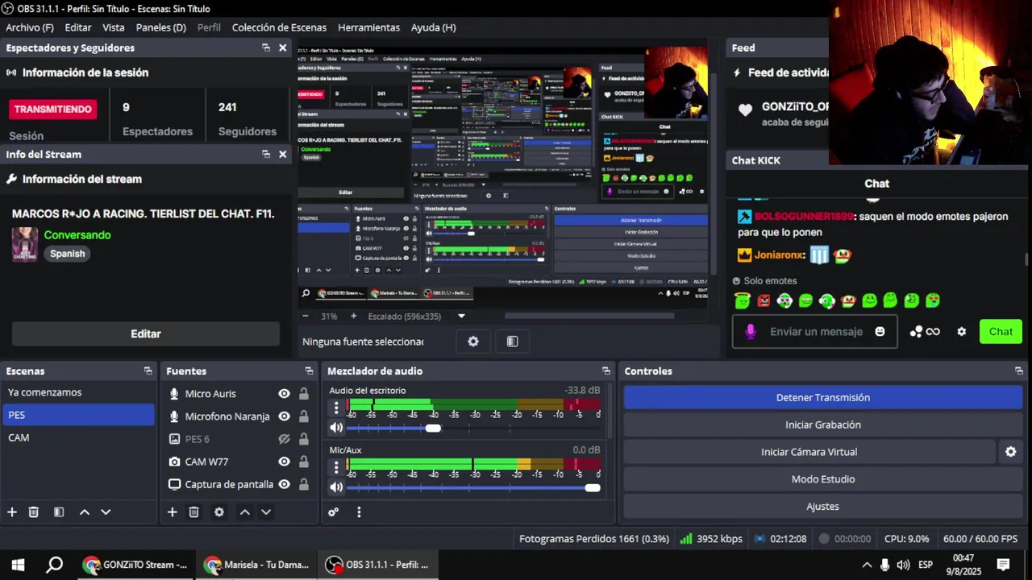The height and width of the screenshot is (580, 1032).
Task: Open chat settings gear icon
Action: click(961, 332)
